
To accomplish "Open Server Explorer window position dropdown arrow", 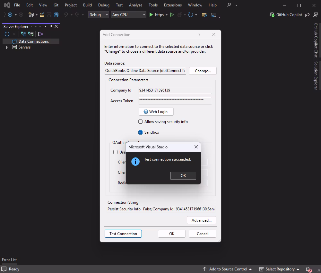I will [46, 26].
